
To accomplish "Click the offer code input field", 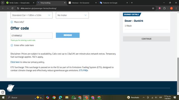I will tap(32, 36).
